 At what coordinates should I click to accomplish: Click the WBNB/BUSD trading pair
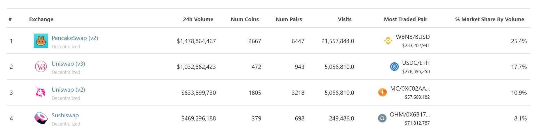click(x=413, y=37)
